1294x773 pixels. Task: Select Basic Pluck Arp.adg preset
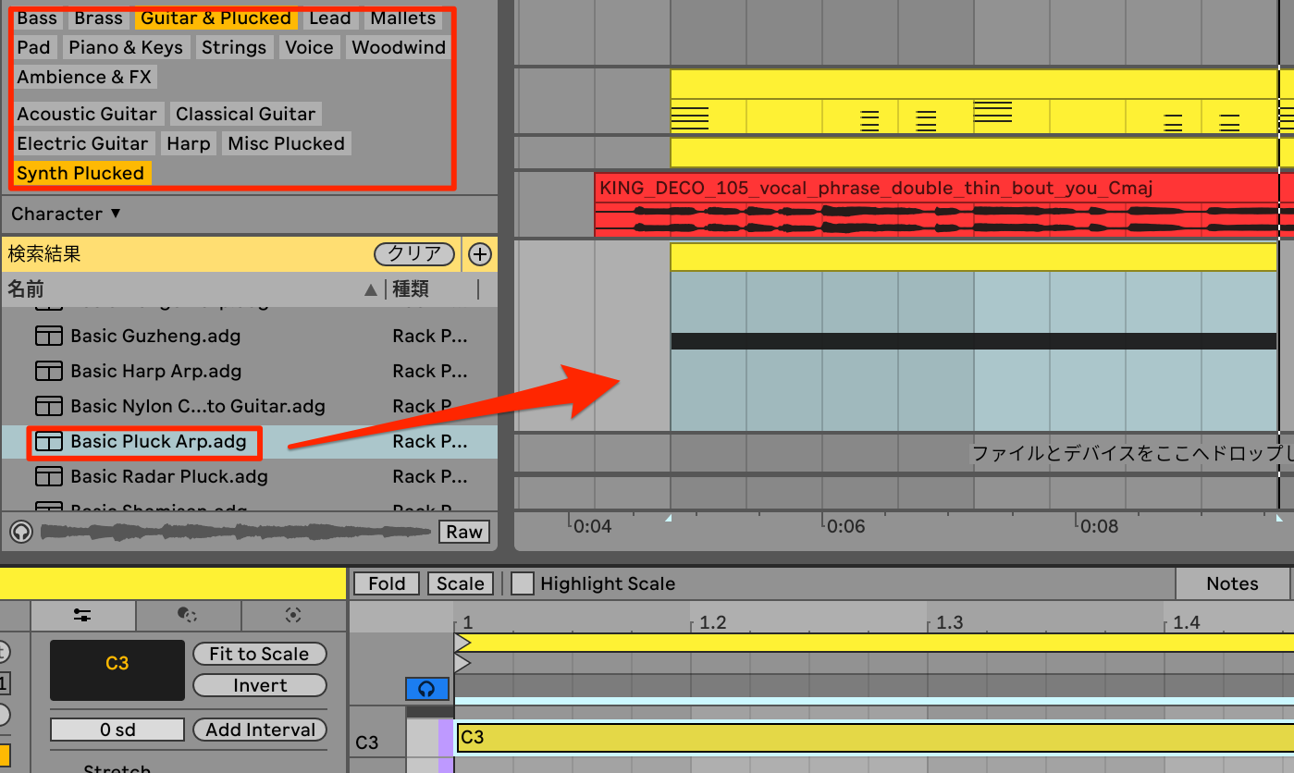249,442
